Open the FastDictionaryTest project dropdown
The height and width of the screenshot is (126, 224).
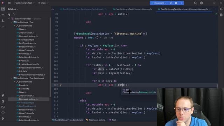click(x=24, y=3)
